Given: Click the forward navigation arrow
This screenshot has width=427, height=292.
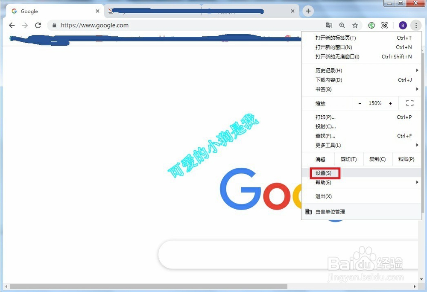Looking at the screenshot, I should pyautogui.click(x=25, y=25).
